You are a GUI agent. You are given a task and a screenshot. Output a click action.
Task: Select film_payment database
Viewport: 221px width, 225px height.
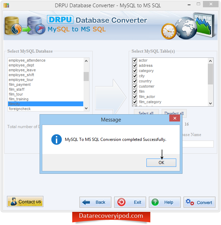coord(45,85)
